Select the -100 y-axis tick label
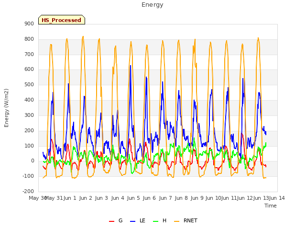This screenshot has width=306, height=230. [x=28, y=176]
